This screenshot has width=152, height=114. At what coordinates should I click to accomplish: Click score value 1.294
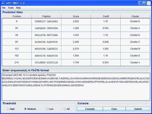pyautogui.click(x=76, y=56)
